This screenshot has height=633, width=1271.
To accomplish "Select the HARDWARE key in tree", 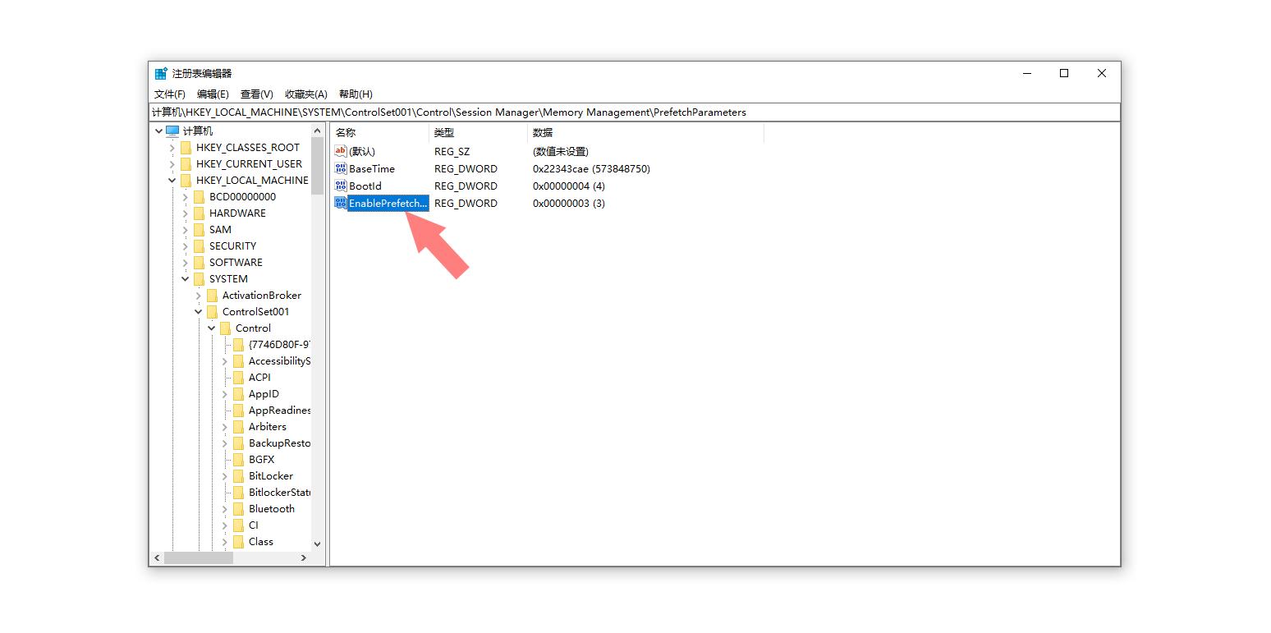I will [x=237, y=213].
